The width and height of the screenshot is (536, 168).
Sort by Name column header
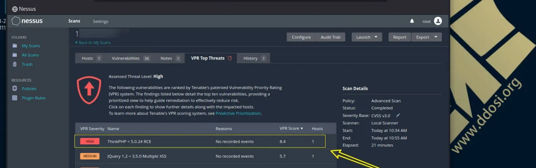pyautogui.click(x=113, y=128)
